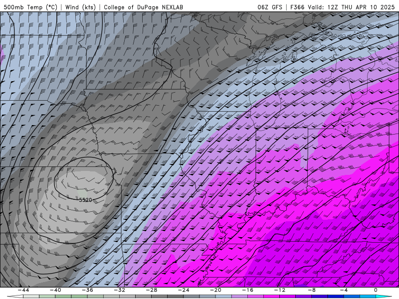
Task: Click the "500mb Temp (°C)" title text
Action: coord(30,7)
